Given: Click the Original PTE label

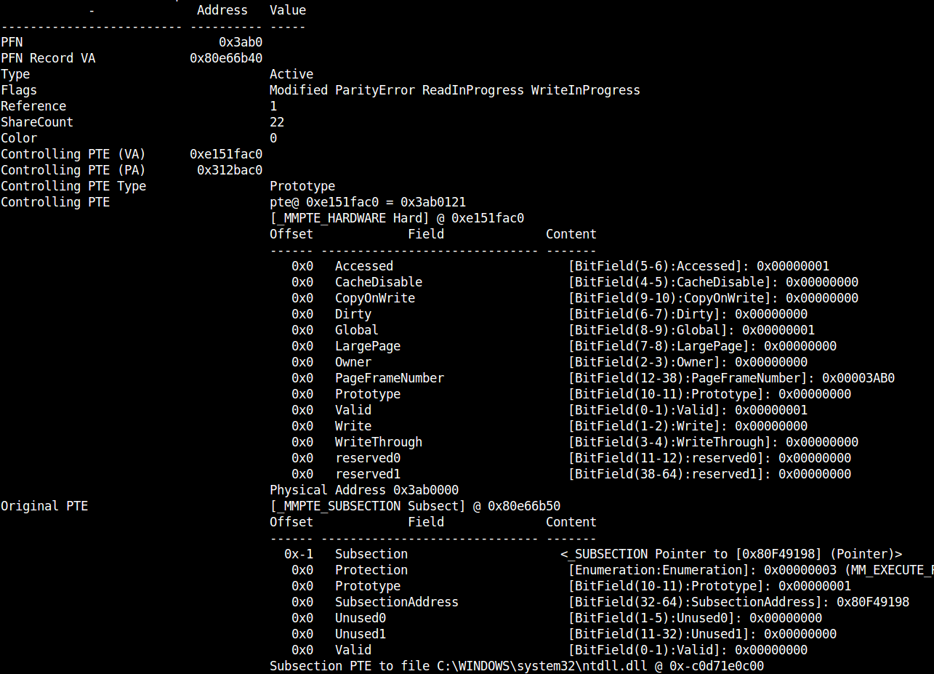Looking at the screenshot, I should coord(44,506).
